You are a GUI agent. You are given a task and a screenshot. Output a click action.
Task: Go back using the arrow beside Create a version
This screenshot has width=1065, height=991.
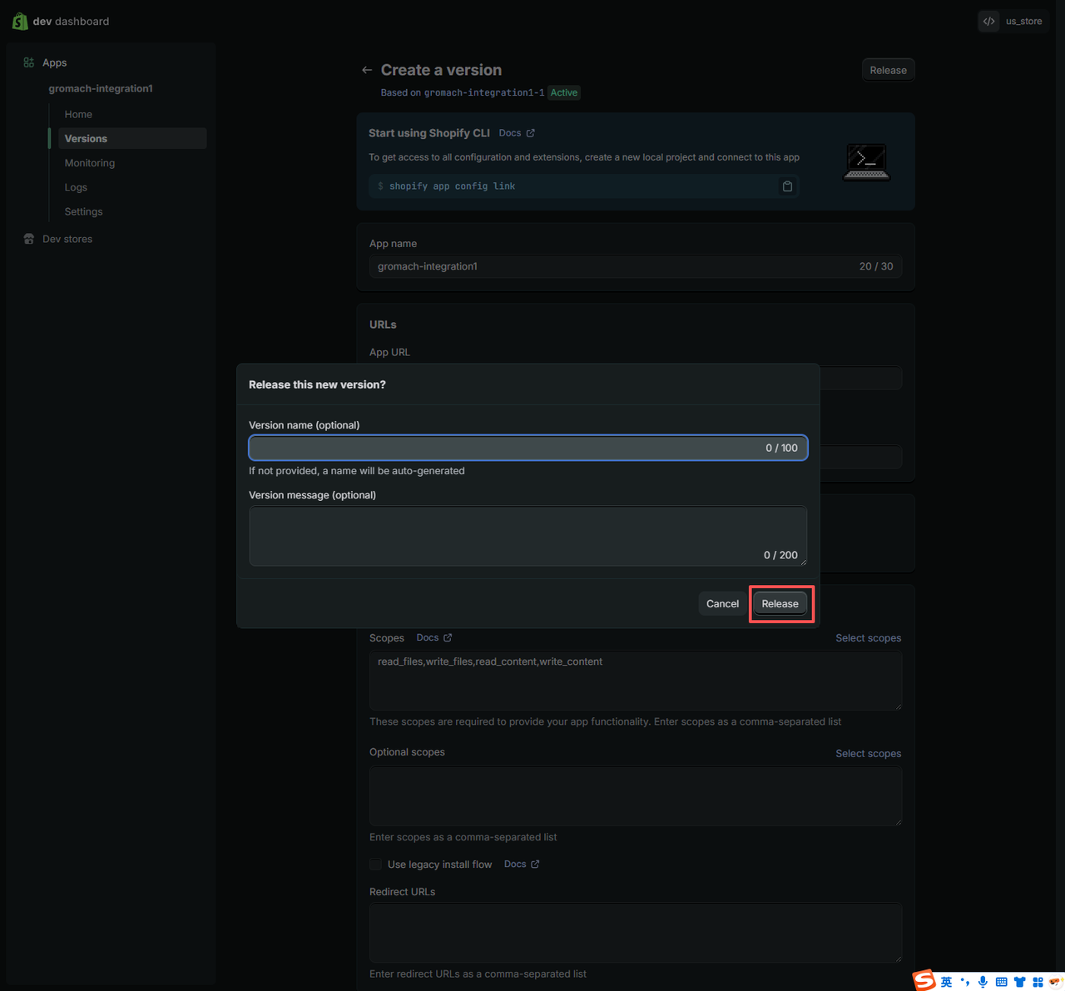tap(367, 71)
